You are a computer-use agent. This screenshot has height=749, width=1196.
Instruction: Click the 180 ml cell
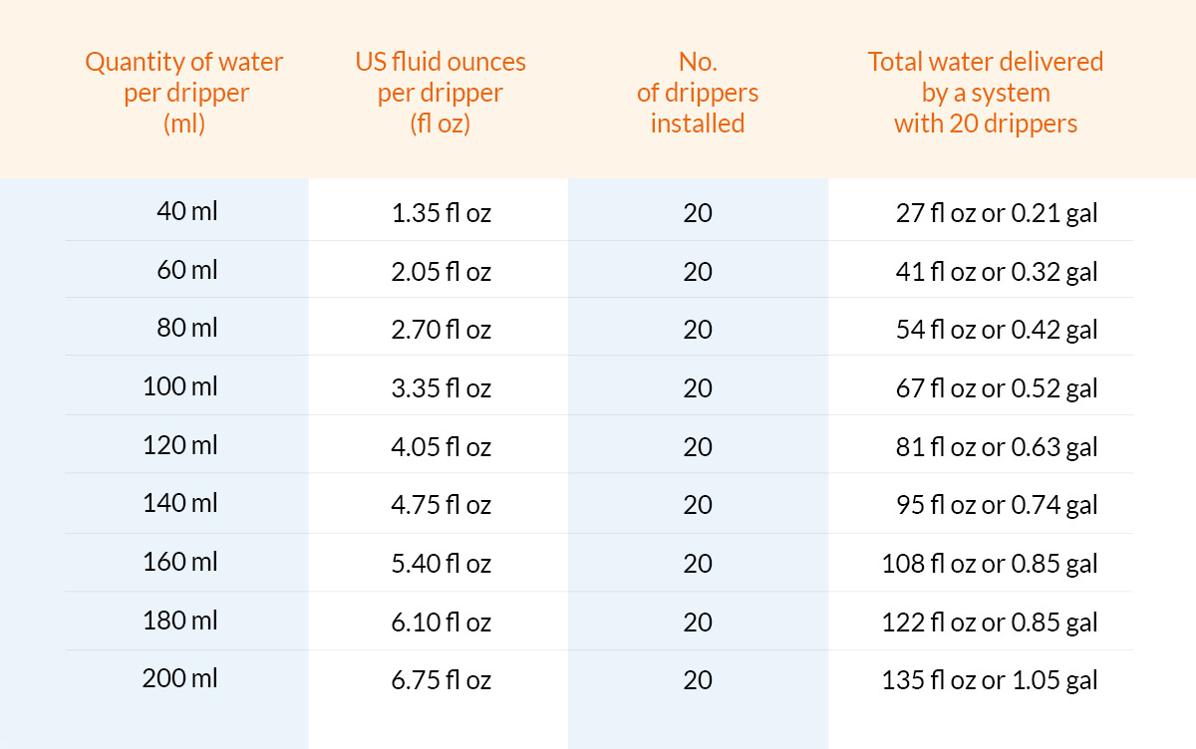click(x=180, y=621)
